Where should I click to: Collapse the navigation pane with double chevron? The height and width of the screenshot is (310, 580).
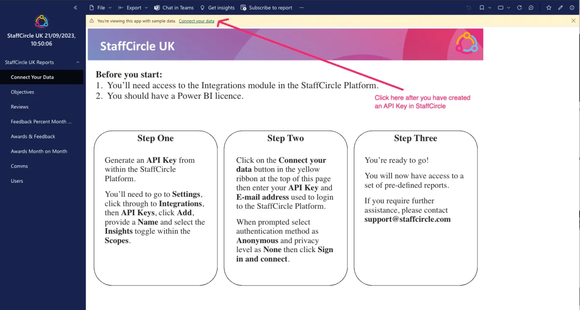tap(75, 8)
